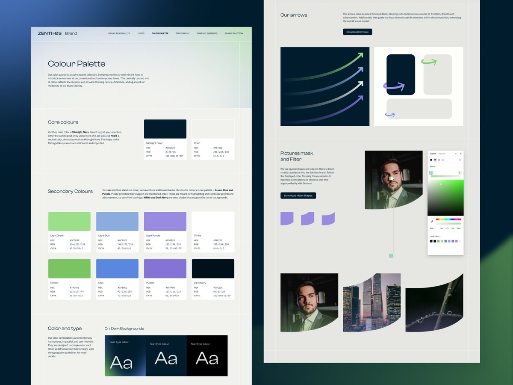Open Brand Personality in the navigation
Viewport: 513px width, 385px height.
[119, 33]
